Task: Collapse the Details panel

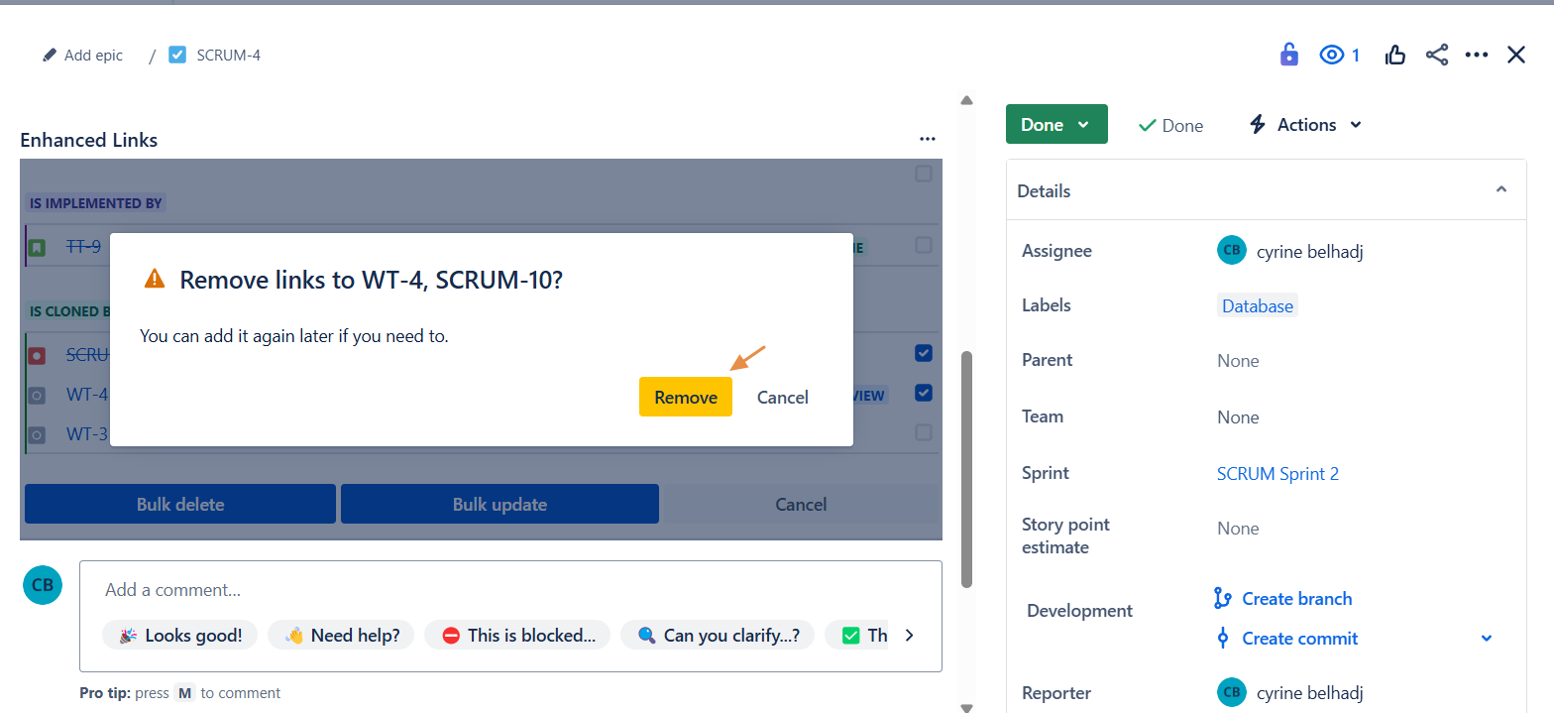Action: 1500,189
